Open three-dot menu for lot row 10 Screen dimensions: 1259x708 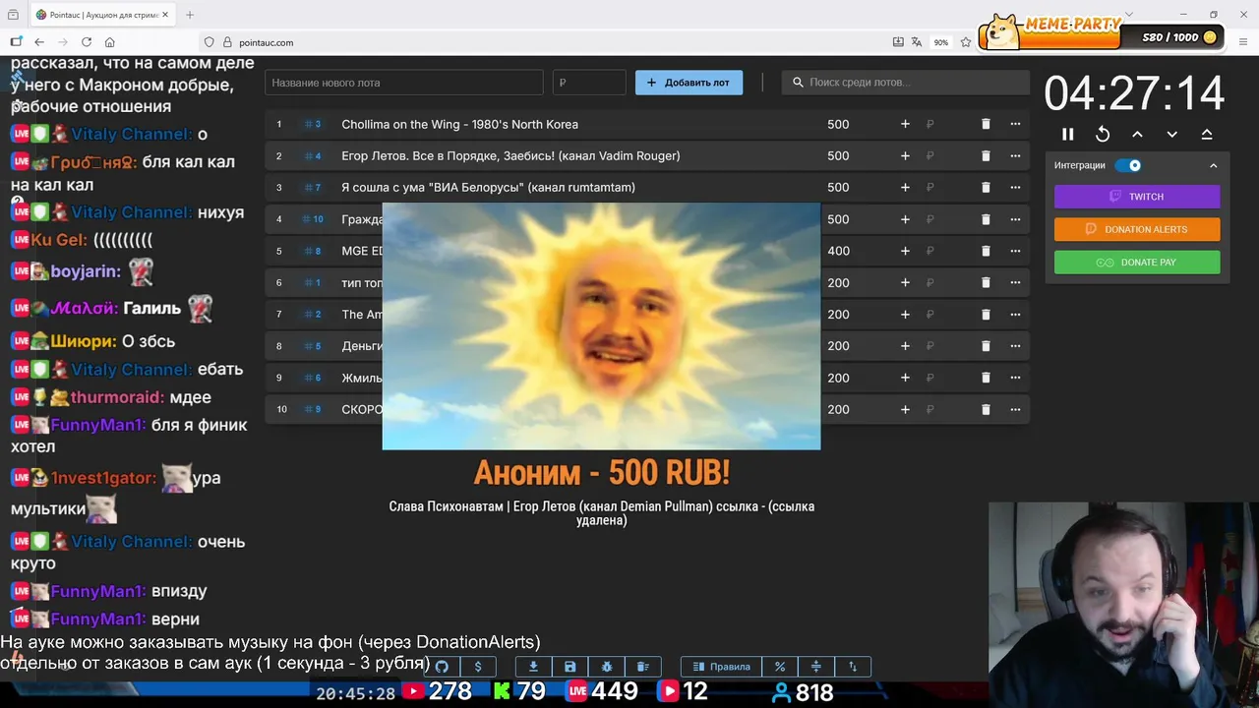[x=1015, y=409]
